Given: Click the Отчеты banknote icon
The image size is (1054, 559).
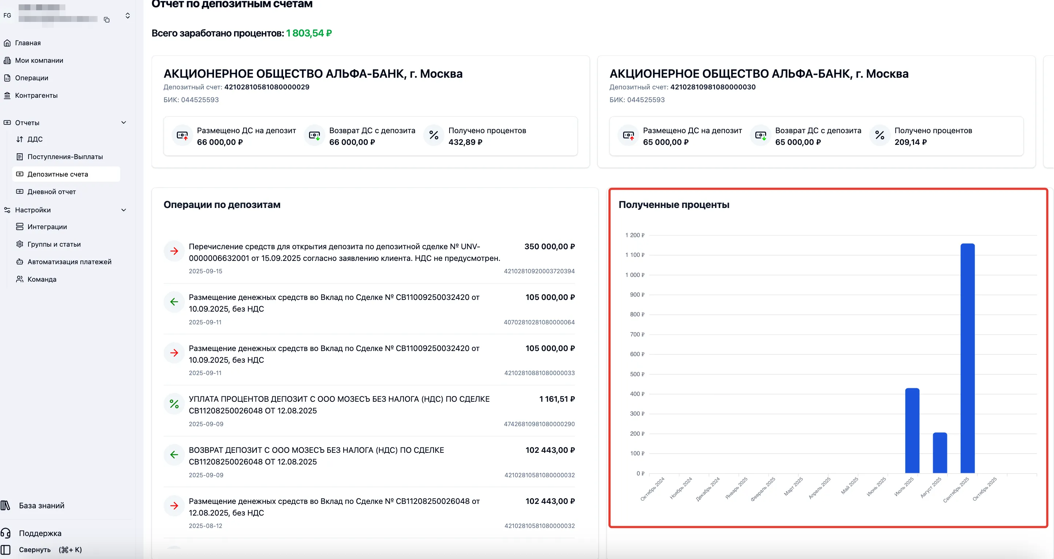Looking at the screenshot, I should pos(7,123).
